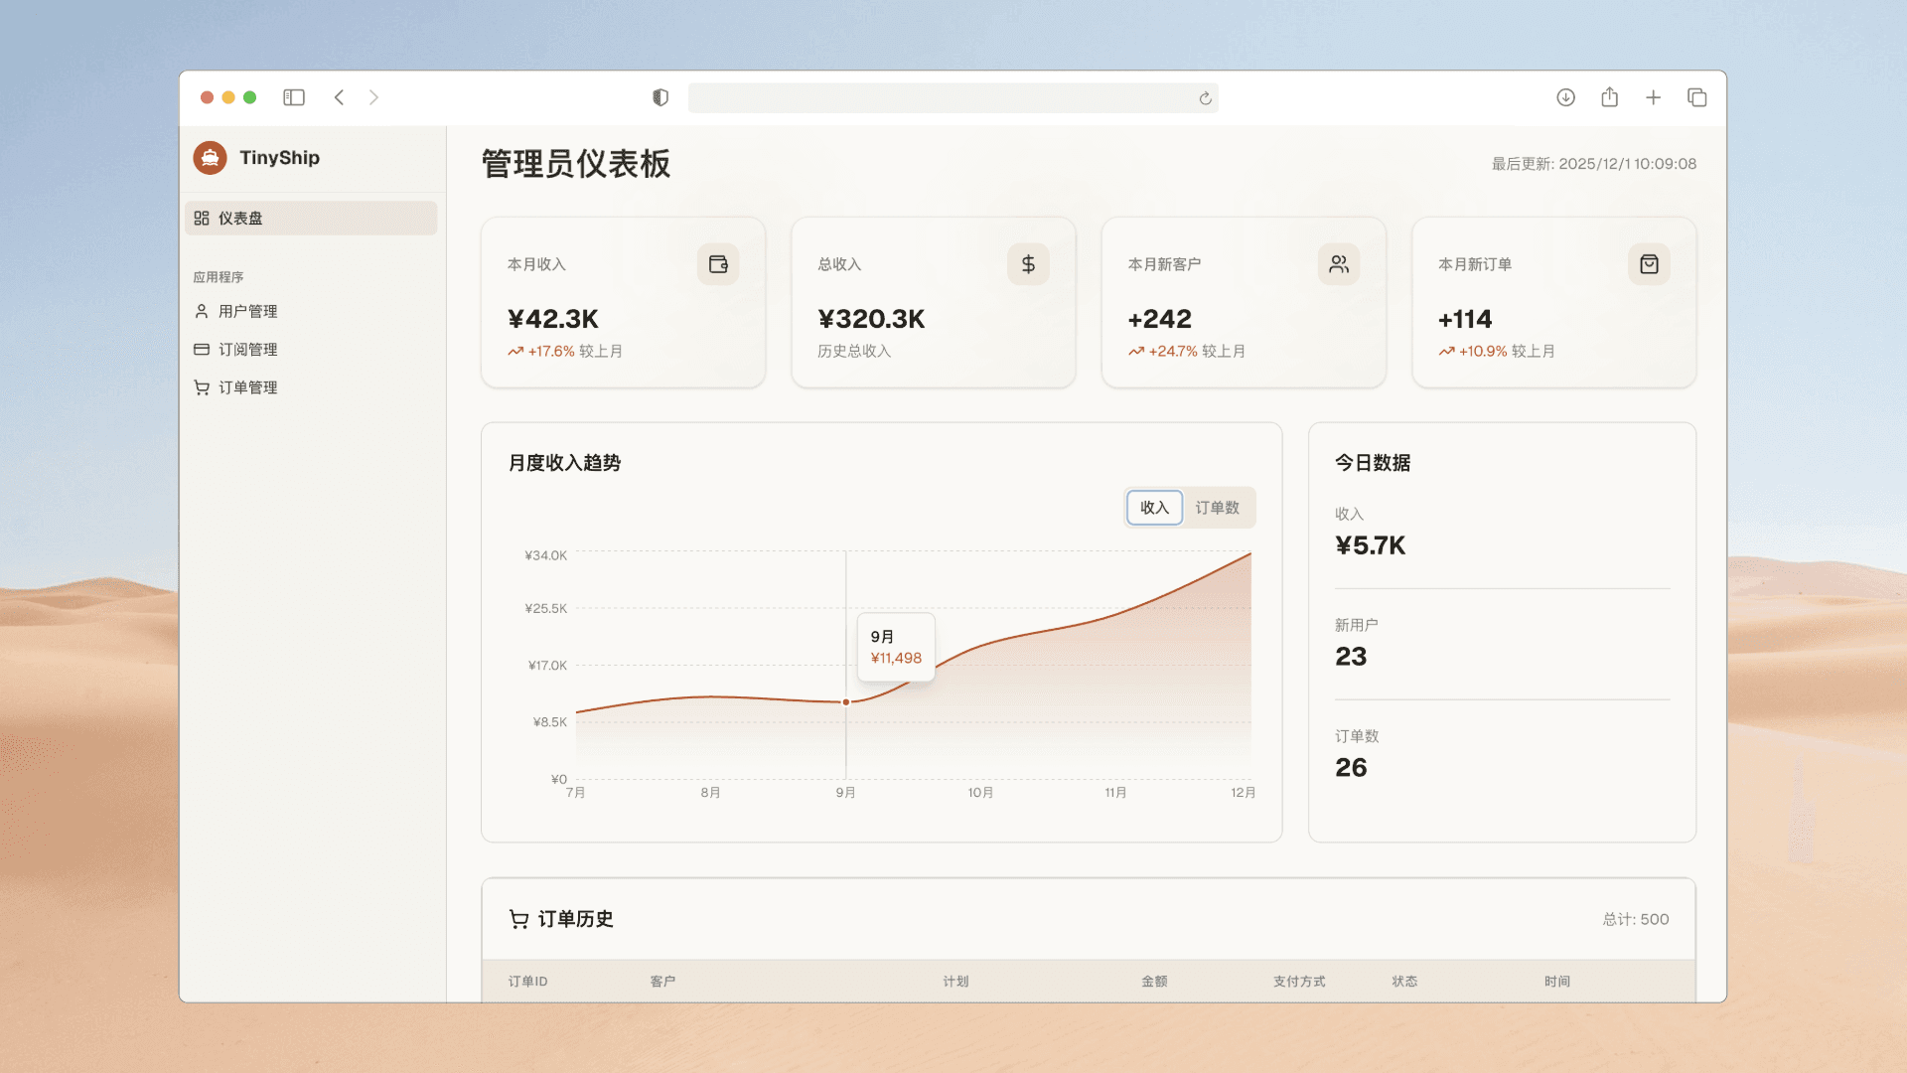Click the cart icon beside 订单历史

[x=517, y=919]
